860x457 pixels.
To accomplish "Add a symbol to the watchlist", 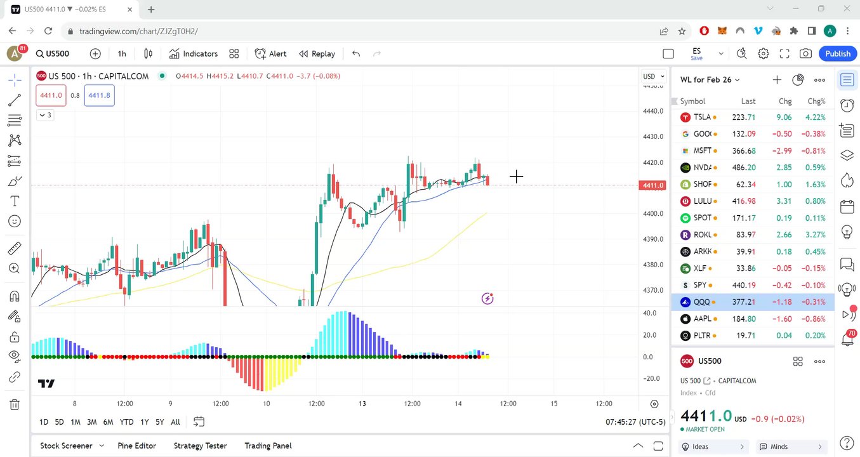I will pos(777,79).
